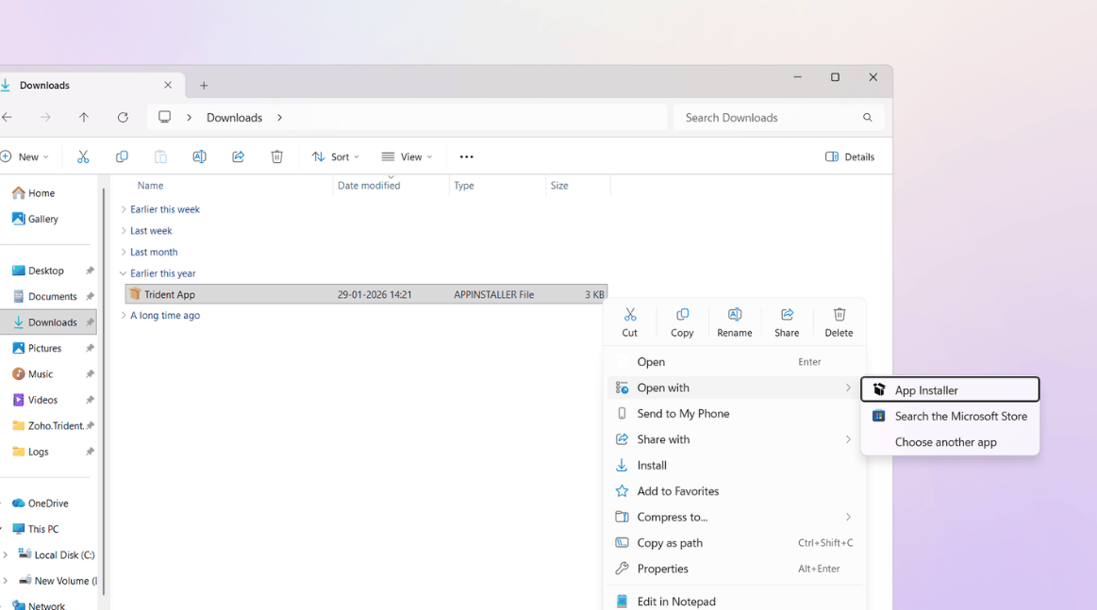The width and height of the screenshot is (1097, 610).
Task: Click the pin icon beside Videos
Action: click(90, 400)
